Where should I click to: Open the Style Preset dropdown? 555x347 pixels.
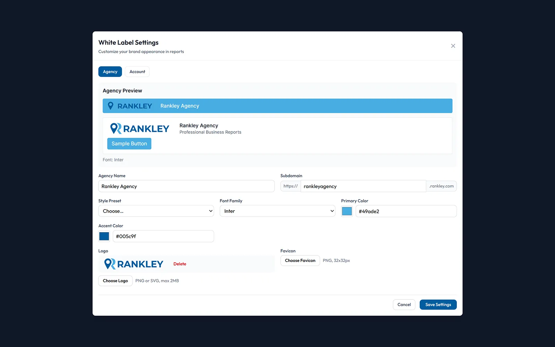click(156, 211)
